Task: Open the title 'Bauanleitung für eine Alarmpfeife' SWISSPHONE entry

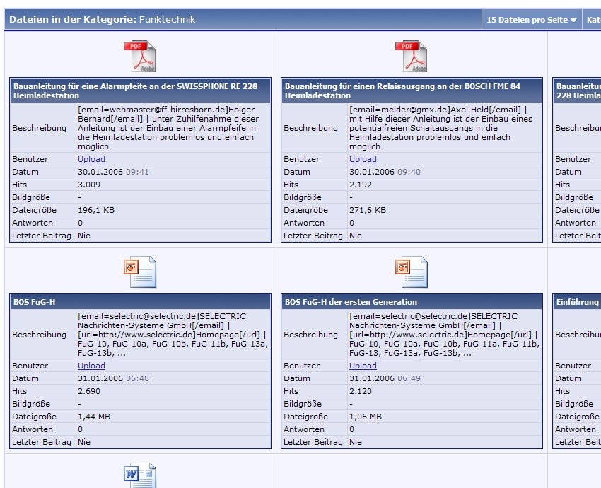Action: tap(140, 91)
